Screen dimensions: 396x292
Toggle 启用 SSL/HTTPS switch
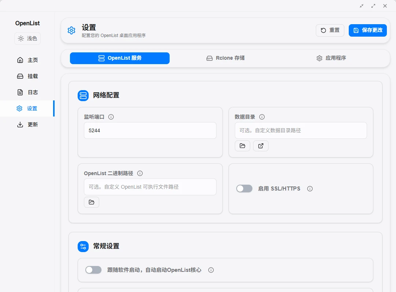pyautogui.click(x=244, y=188)
